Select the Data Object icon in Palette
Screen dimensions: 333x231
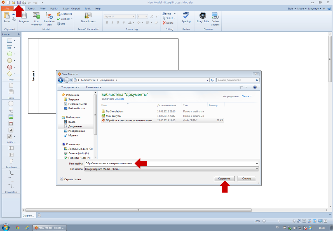(x=11, y=85)
